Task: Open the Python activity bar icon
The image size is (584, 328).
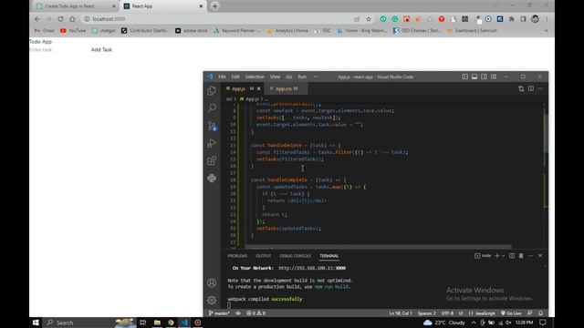Action: click(x=212, y=179)
